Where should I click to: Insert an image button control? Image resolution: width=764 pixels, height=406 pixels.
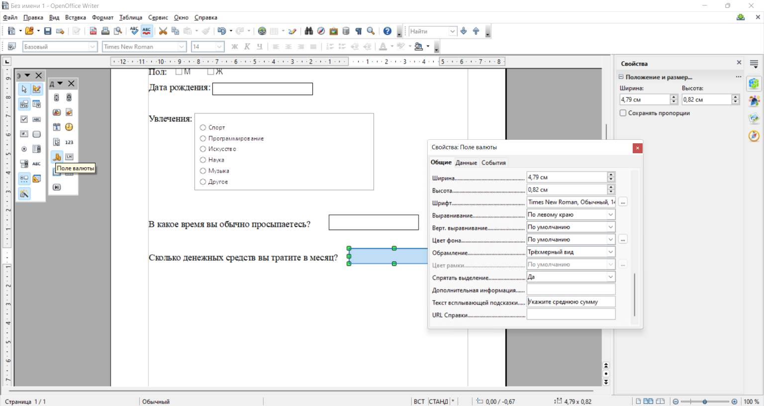pos(57,112)
